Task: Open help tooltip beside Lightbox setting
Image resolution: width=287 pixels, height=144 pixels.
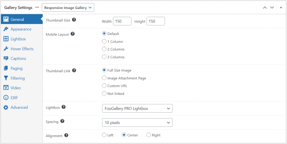Action: [x=64, y=107]
